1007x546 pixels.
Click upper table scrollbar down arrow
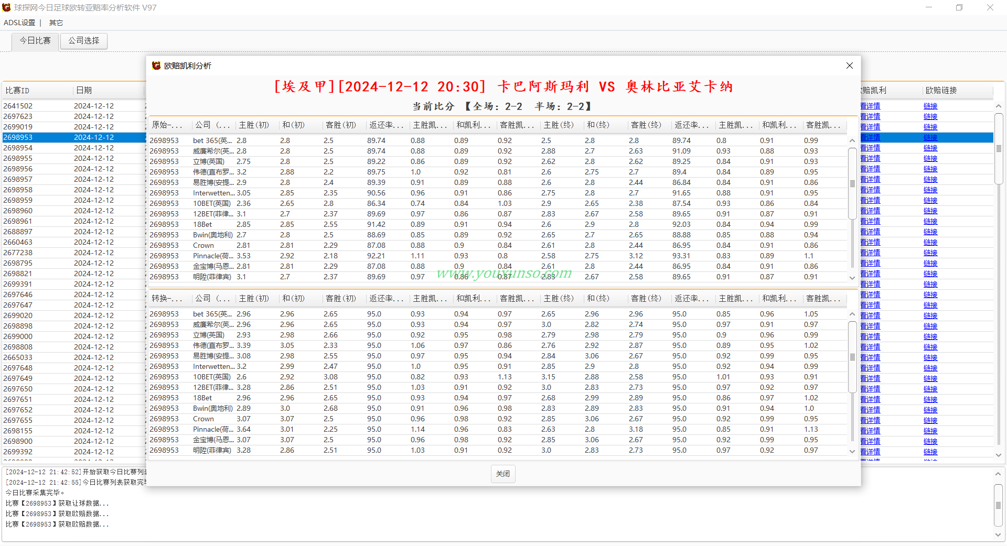point(852,278)
